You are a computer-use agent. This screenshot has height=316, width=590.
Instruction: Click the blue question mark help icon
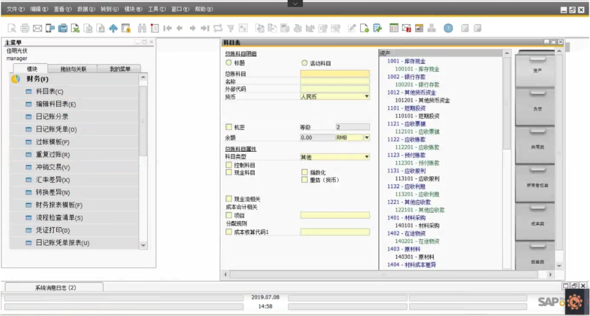(x=448, y=28)
